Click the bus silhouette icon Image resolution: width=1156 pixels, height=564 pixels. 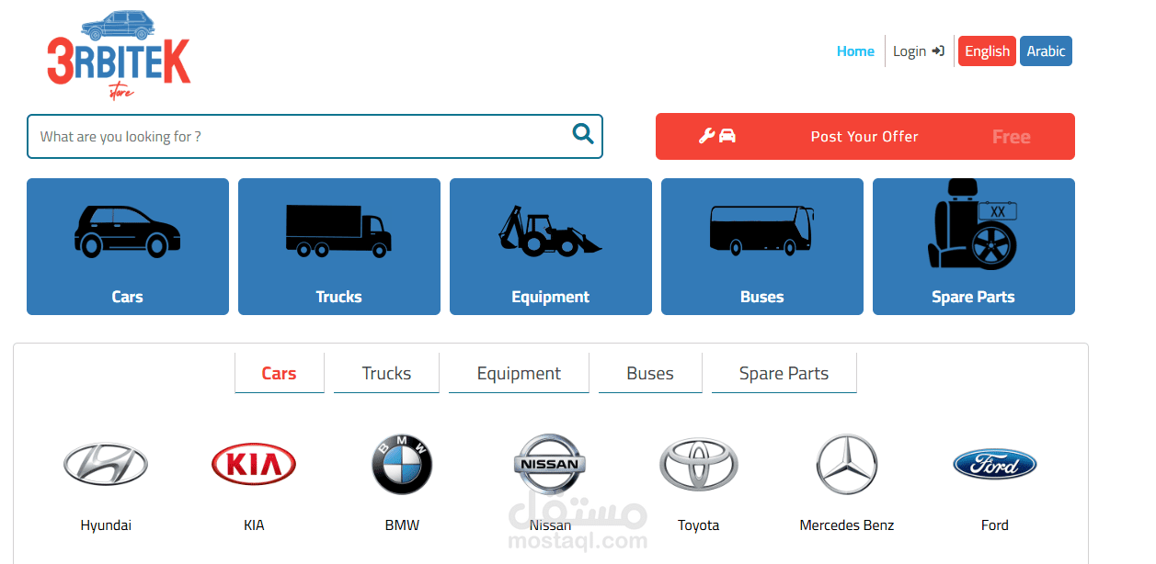coord(761,230)
